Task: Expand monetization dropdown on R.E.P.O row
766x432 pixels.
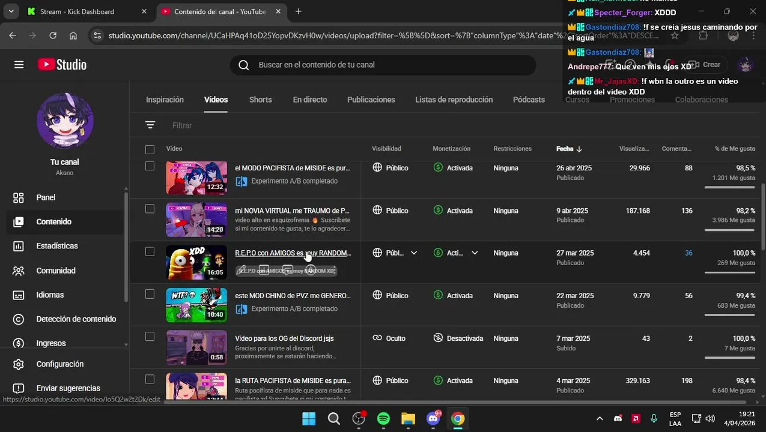Action: 475,253
